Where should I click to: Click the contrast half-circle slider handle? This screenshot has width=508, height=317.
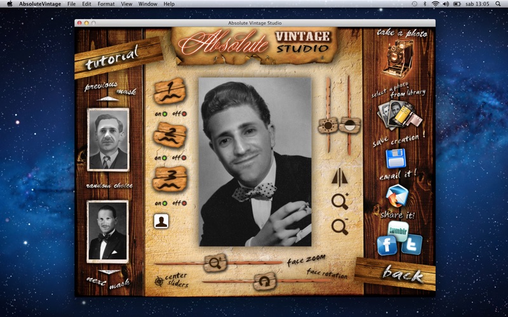tap(350, 126)
